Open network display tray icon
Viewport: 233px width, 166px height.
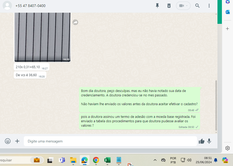pos(183,160)
